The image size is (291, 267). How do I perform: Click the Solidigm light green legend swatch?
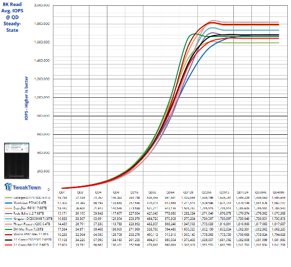point(8,198)
